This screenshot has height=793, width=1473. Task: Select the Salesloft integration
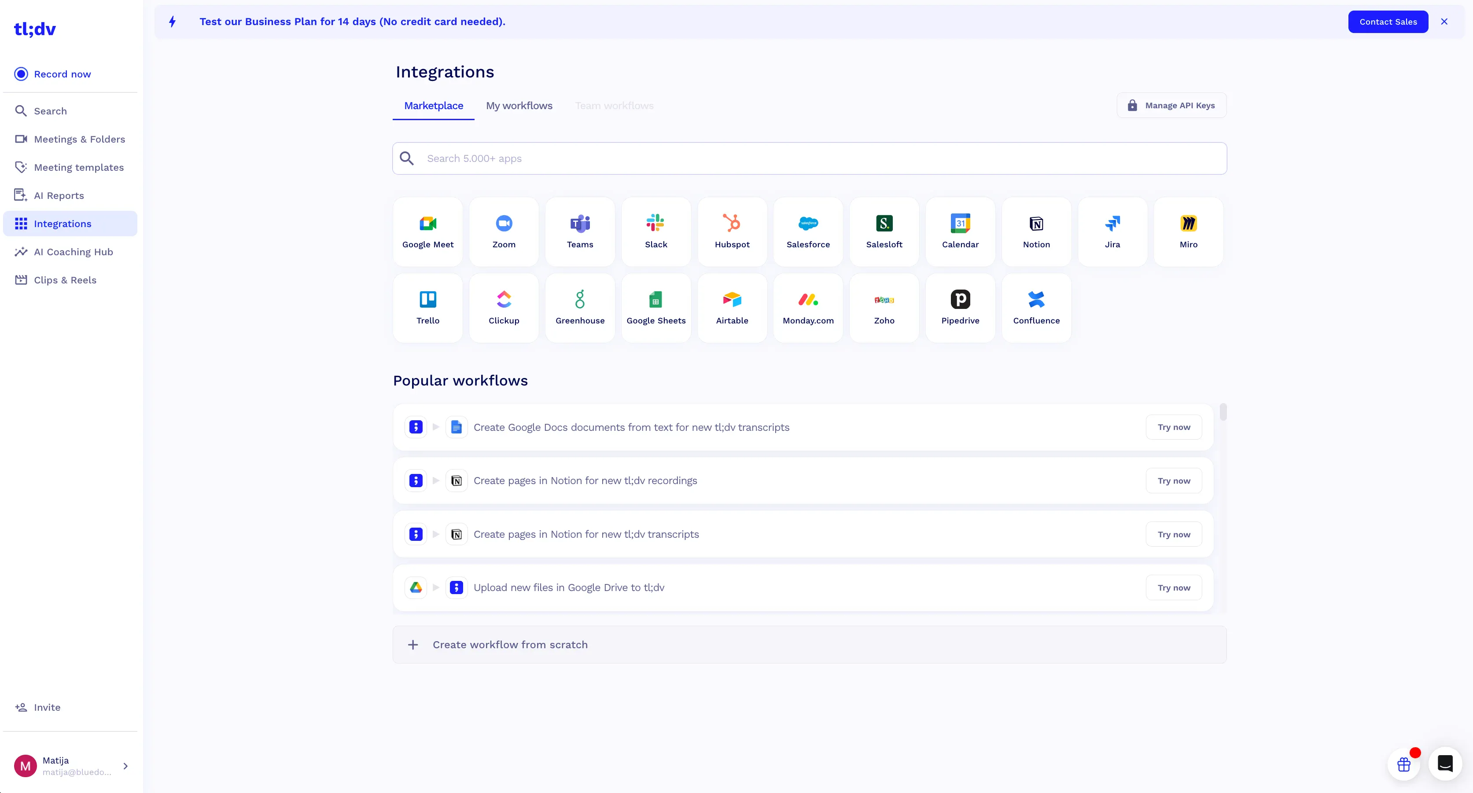884,231
